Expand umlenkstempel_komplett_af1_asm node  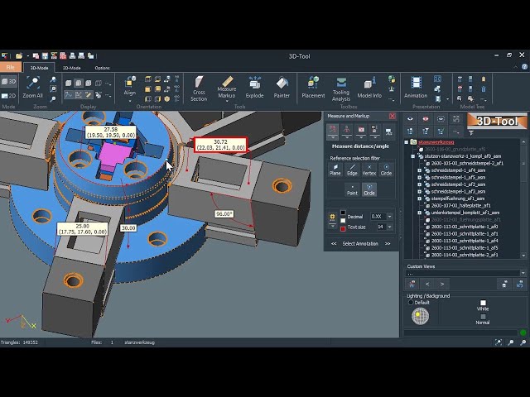420,213
